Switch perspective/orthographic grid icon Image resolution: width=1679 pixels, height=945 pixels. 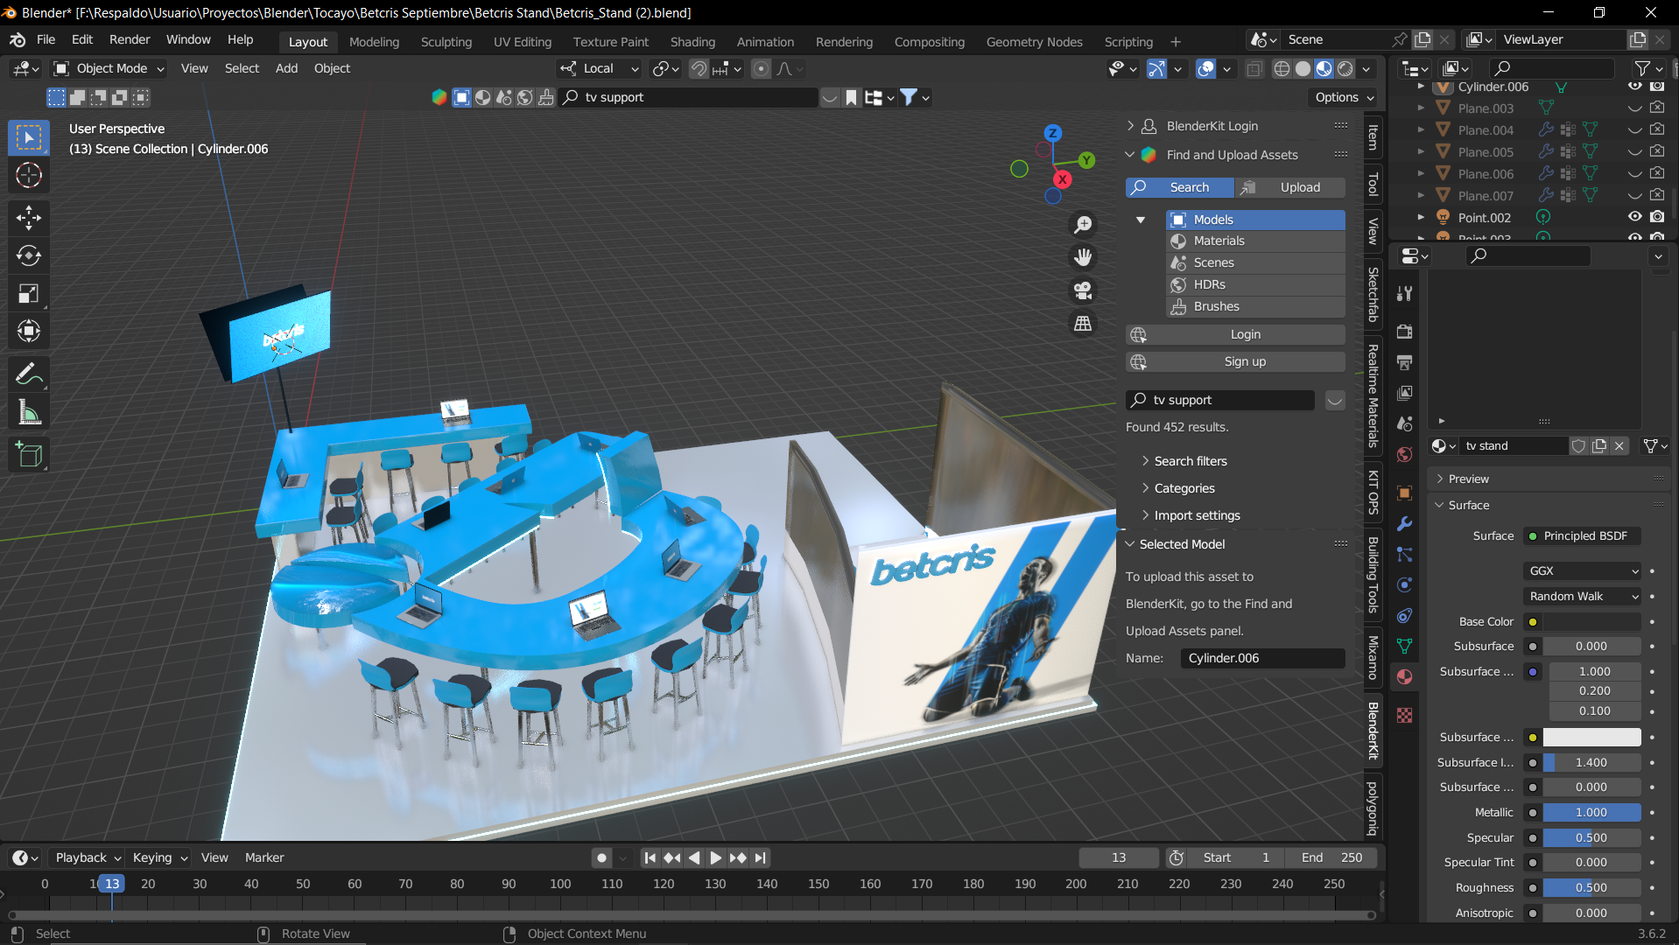pos(1083,324)
